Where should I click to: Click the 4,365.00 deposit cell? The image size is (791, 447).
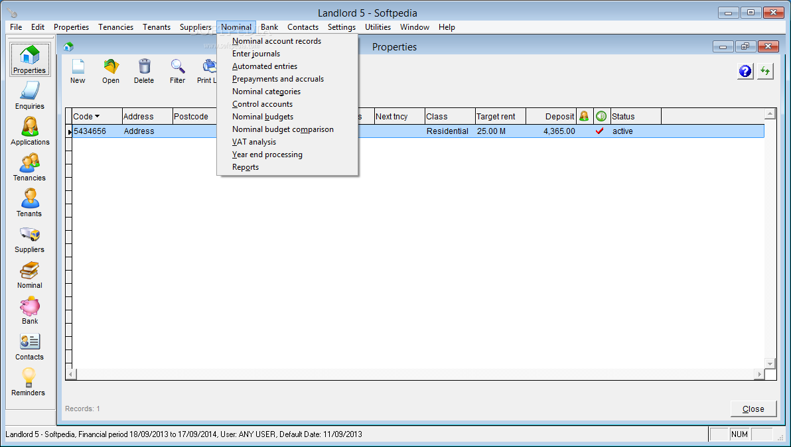pos(551,131)
